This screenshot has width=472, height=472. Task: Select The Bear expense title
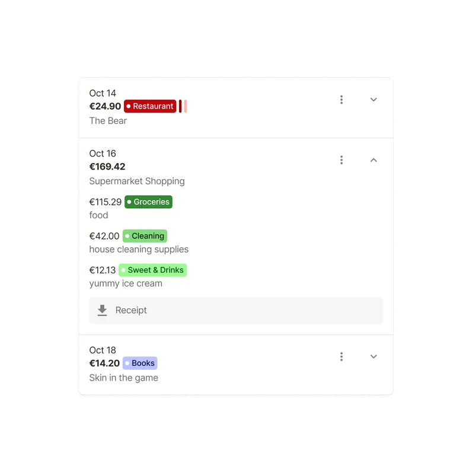(x=108, y=121)
